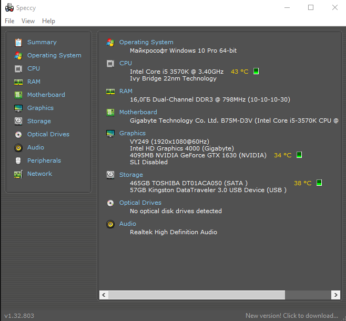This screenshot has width=346, height=321.
Task: Click the Motherboard icon in sidebar
Action: coord(18,95)
